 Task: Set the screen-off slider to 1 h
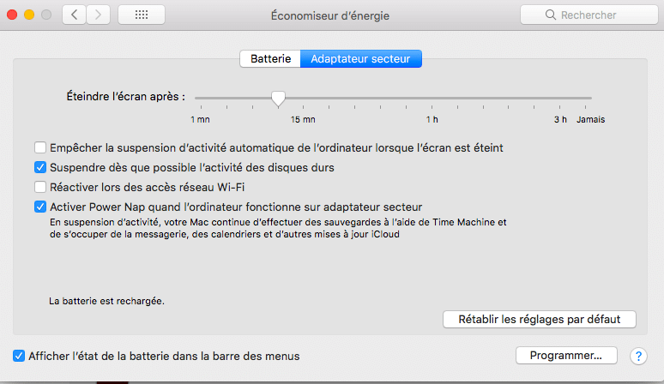(432, 98)
